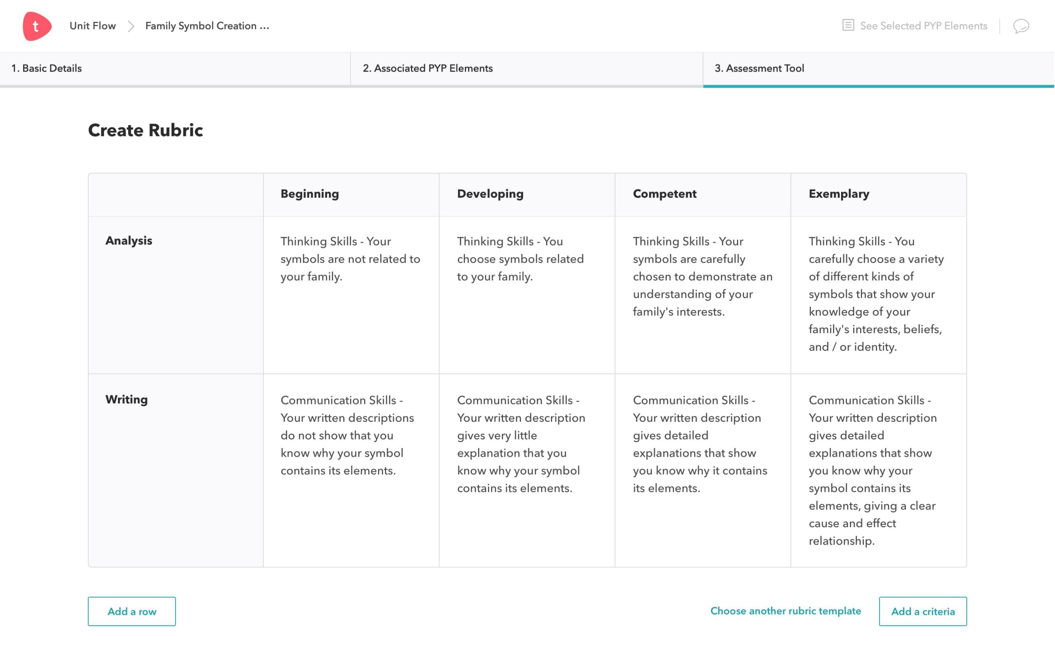Select the Assessment Tool tab
The image size is (1055, 659).
click(759, 68)
